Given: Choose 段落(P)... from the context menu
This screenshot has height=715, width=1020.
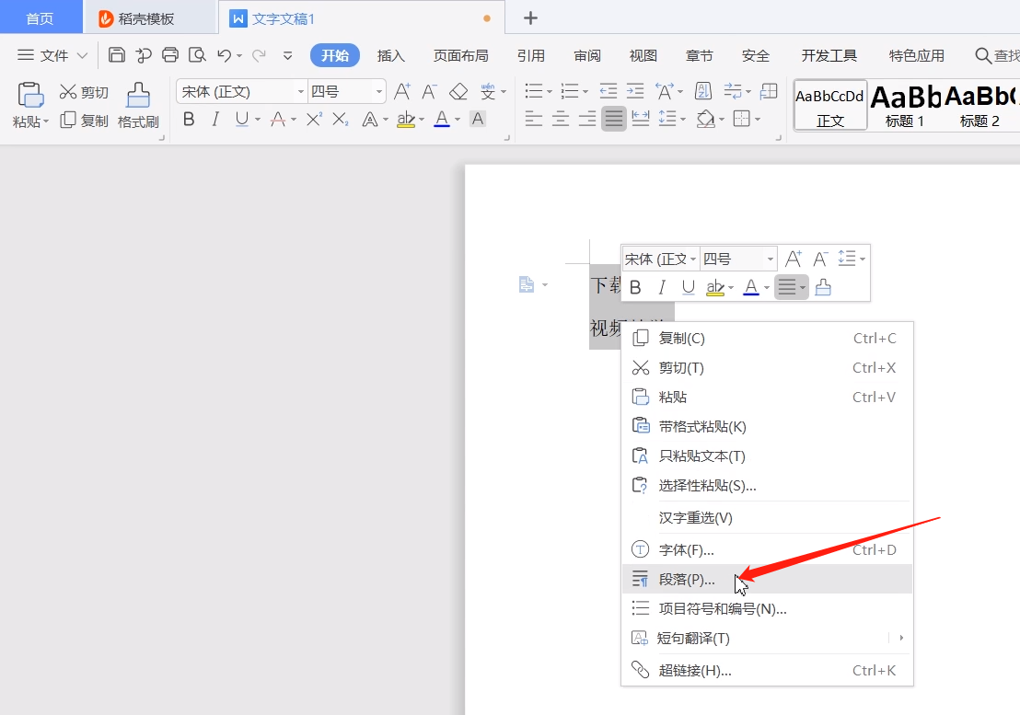Looking at the screenshot, I should [x=687, y=579].
